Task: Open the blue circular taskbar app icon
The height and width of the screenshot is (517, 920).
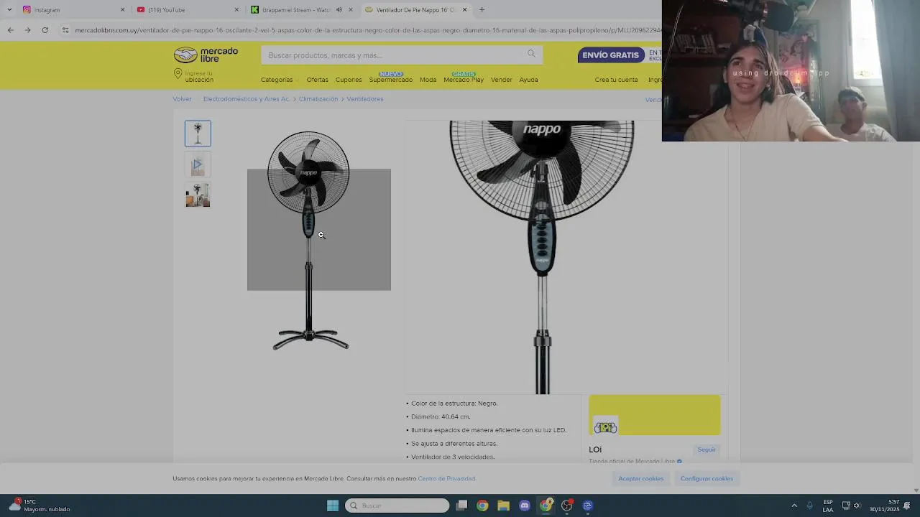Action: click(x=588, y=506)
